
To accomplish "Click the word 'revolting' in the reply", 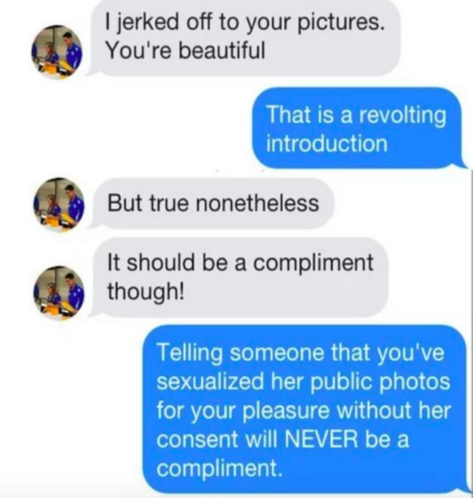I will tap(402, 115).
